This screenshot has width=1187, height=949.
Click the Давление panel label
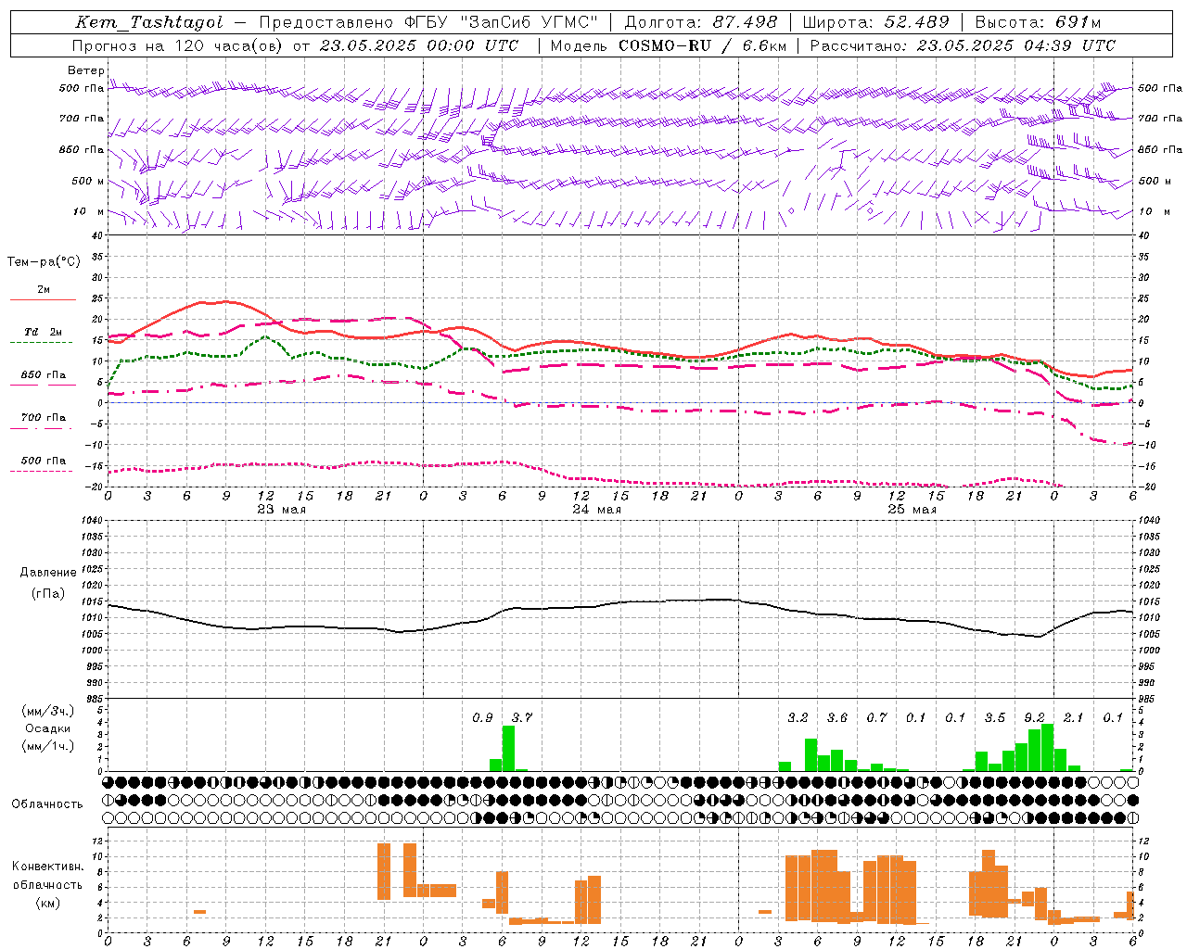click(x=46, y=573)
